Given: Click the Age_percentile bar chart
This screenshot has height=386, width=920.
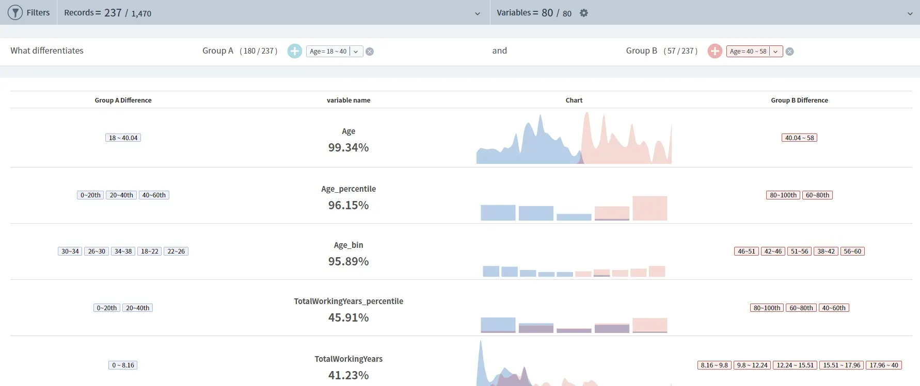Looking at the screenshot, I should tap(574, 208).
